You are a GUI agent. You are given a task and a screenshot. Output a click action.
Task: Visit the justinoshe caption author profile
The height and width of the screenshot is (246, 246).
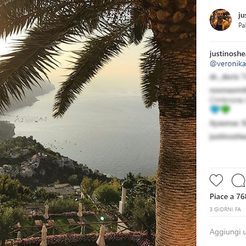228,54
